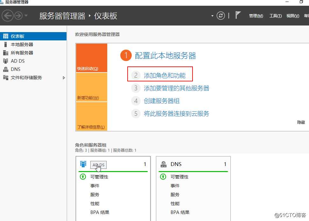Open the 管理(M) menu

256,16
